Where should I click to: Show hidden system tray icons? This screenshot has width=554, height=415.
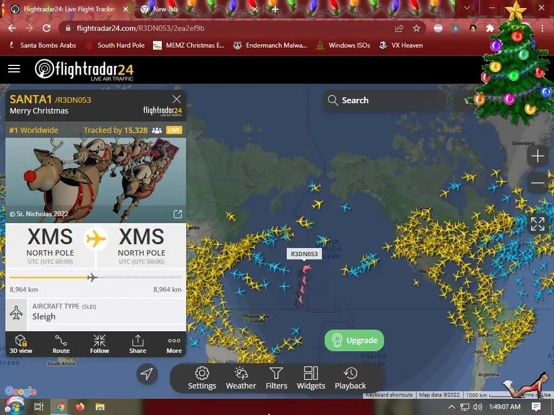pyautogui.click(x=451, y=407)
